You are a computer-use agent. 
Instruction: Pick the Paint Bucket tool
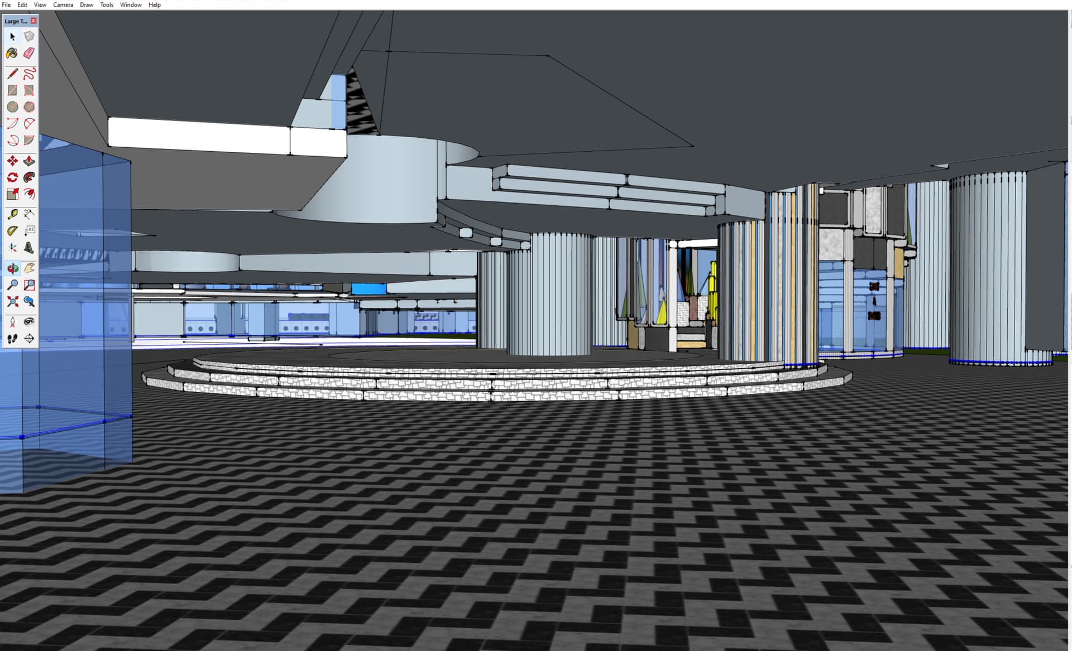[x=12, y=54]
